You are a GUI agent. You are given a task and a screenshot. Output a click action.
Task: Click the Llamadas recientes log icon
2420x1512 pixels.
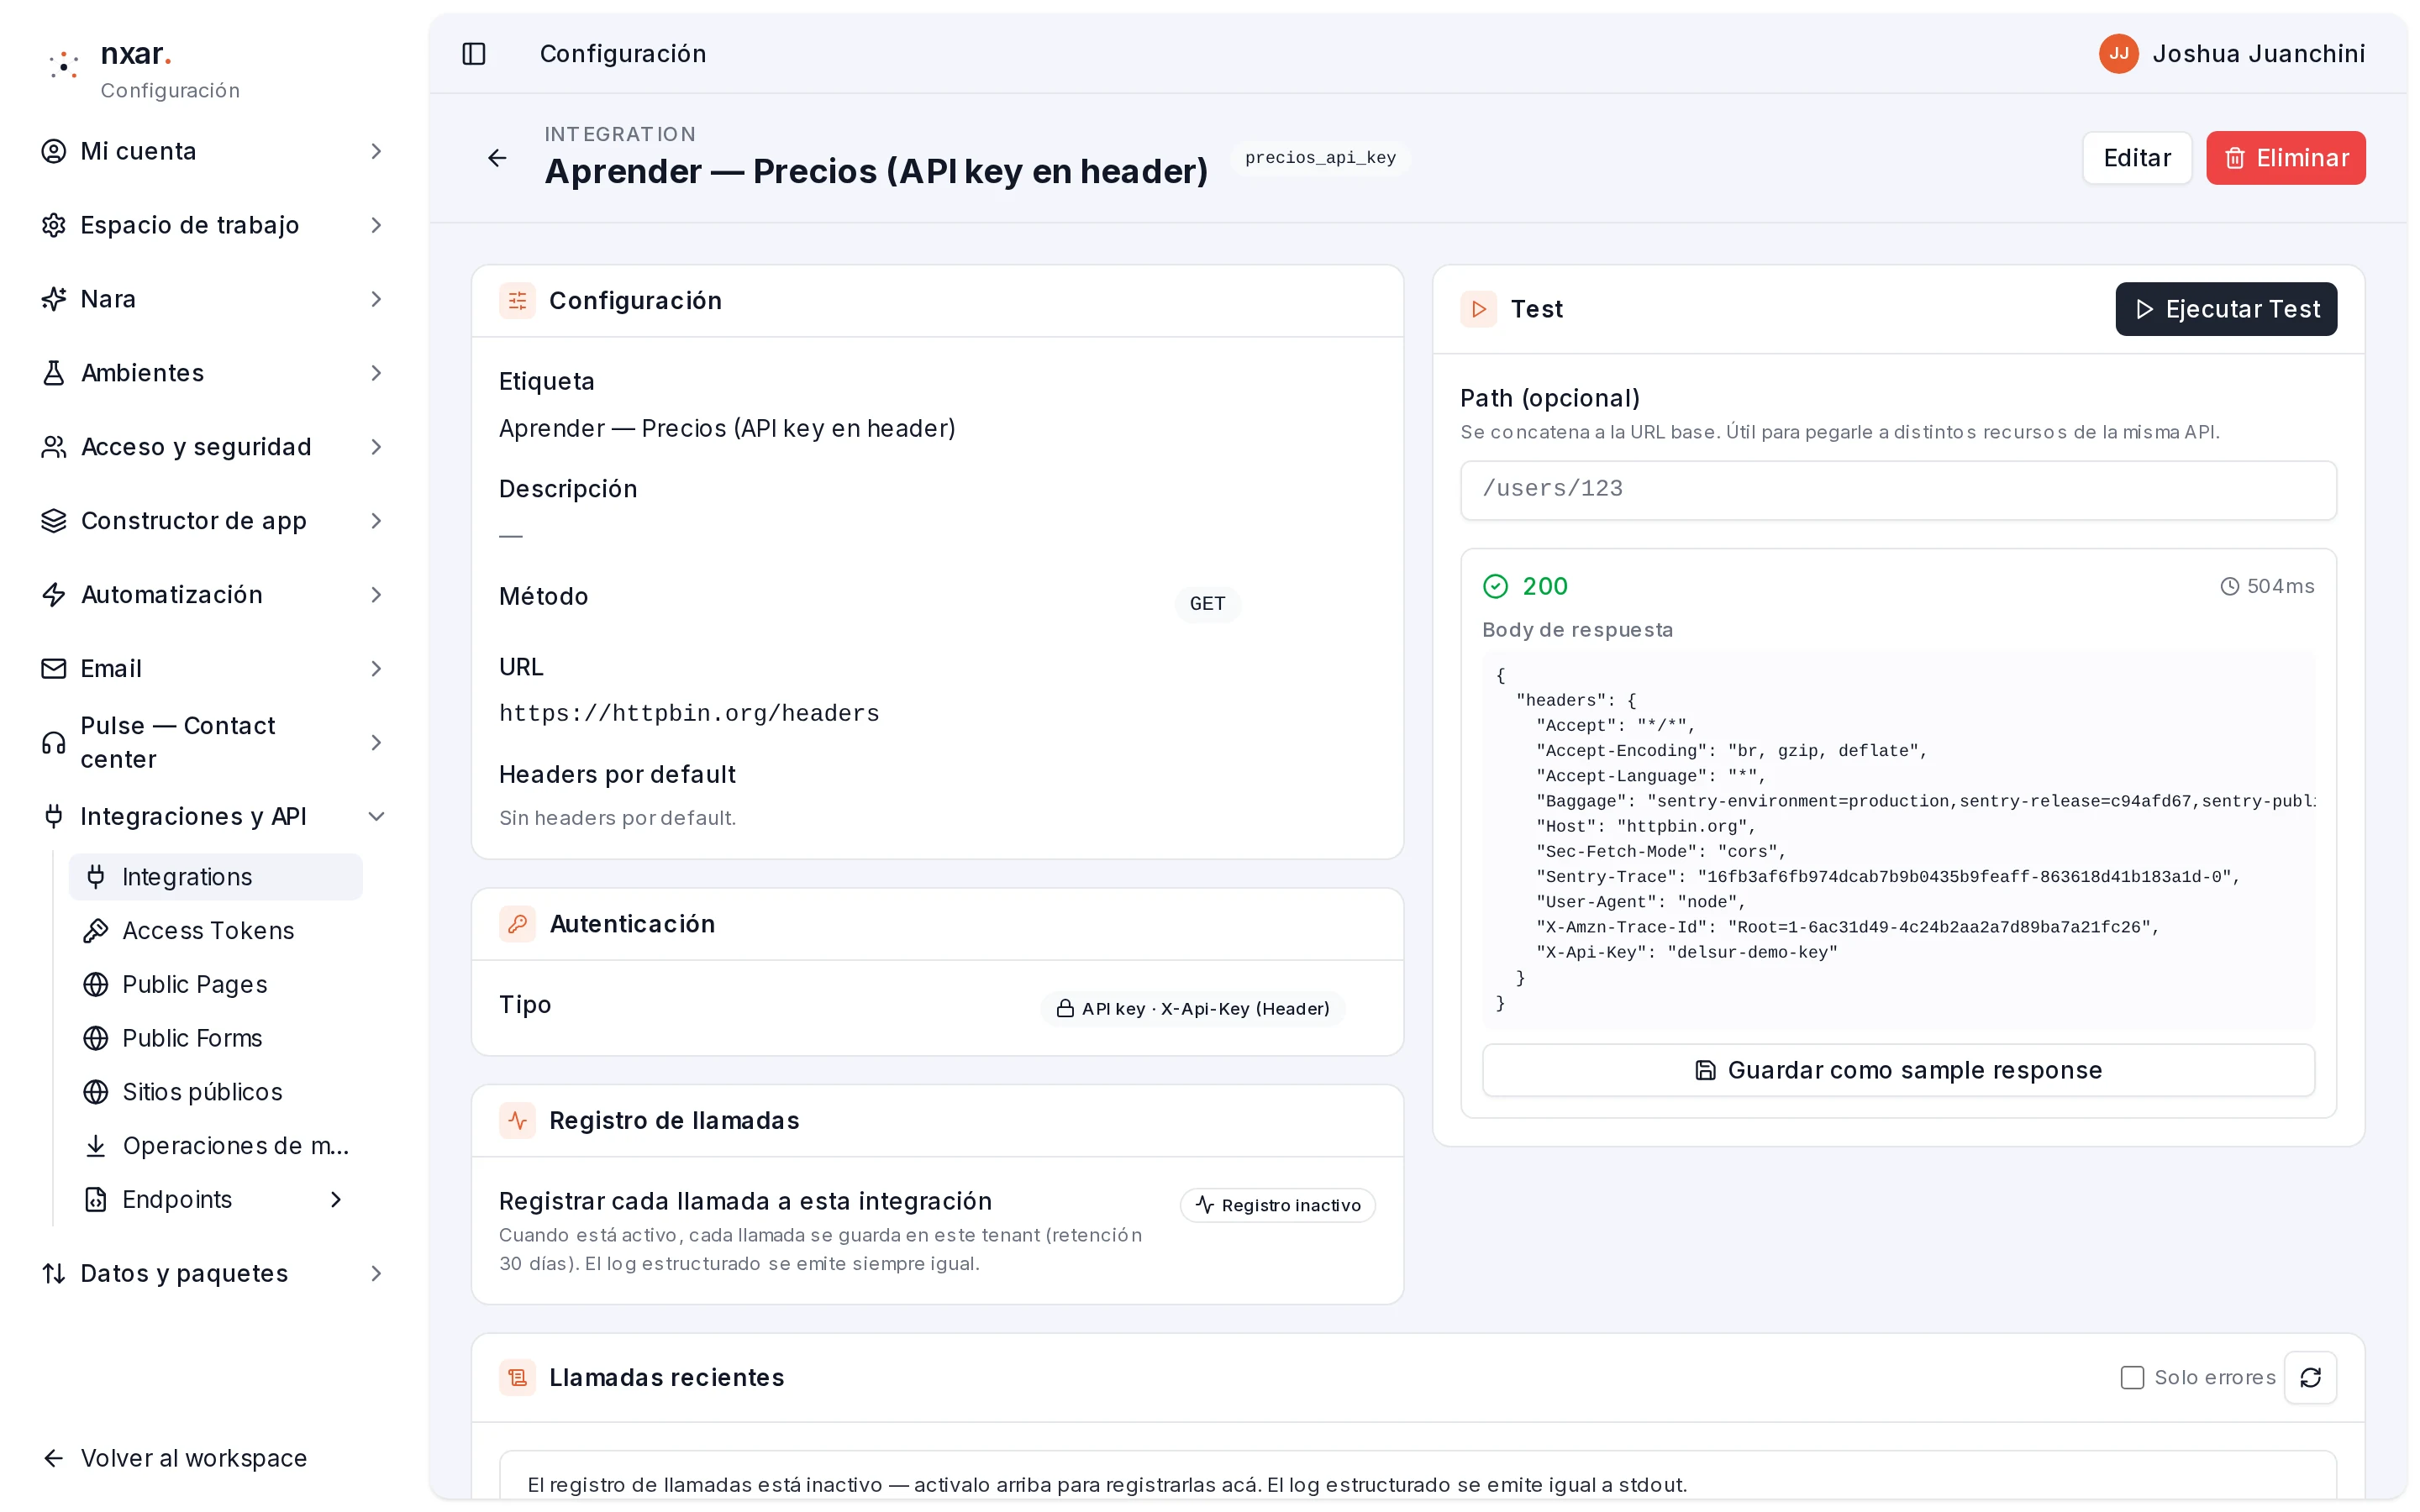(x=517, y=1378)
